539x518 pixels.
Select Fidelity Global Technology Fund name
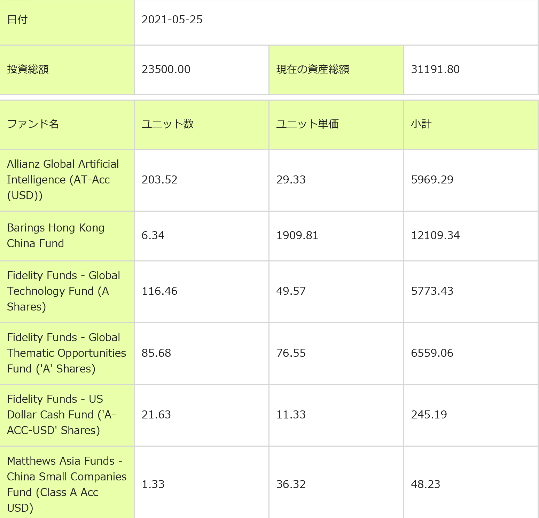point(63,291)
